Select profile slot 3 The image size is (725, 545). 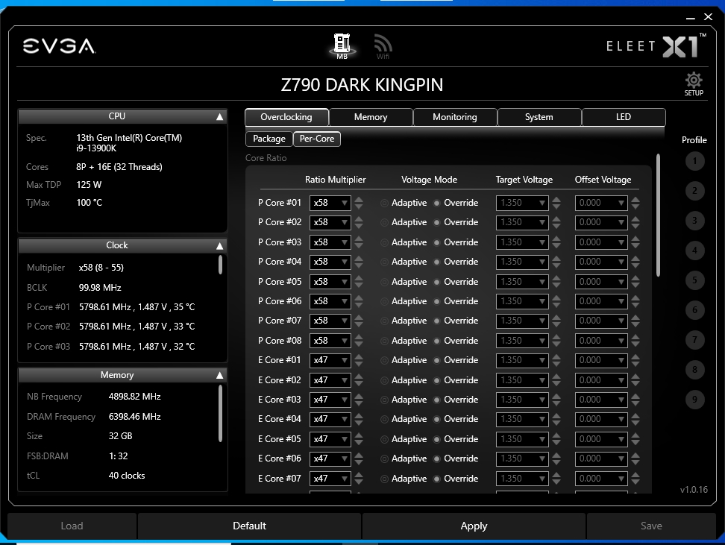pyautogui.click(x=694, y=221)
